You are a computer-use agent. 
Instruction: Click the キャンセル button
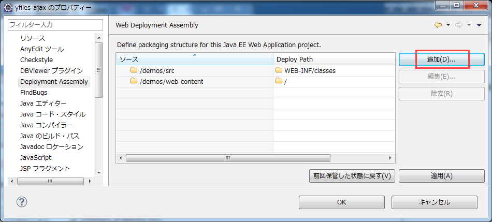coord(434,202)
